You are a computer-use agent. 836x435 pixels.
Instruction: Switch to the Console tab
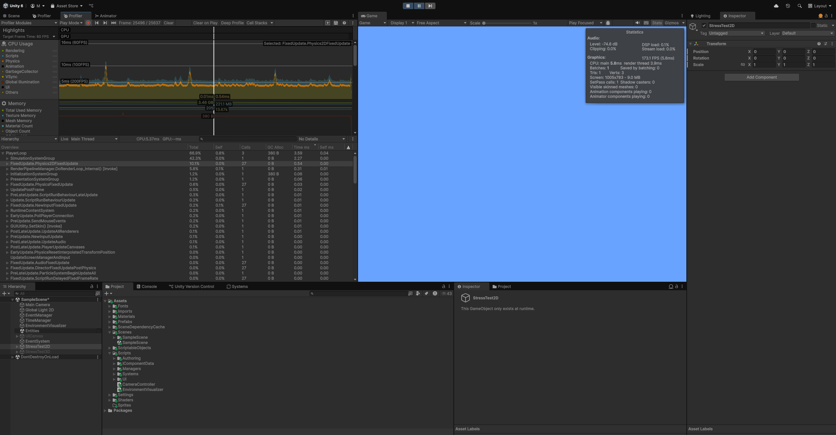[147, 287]
